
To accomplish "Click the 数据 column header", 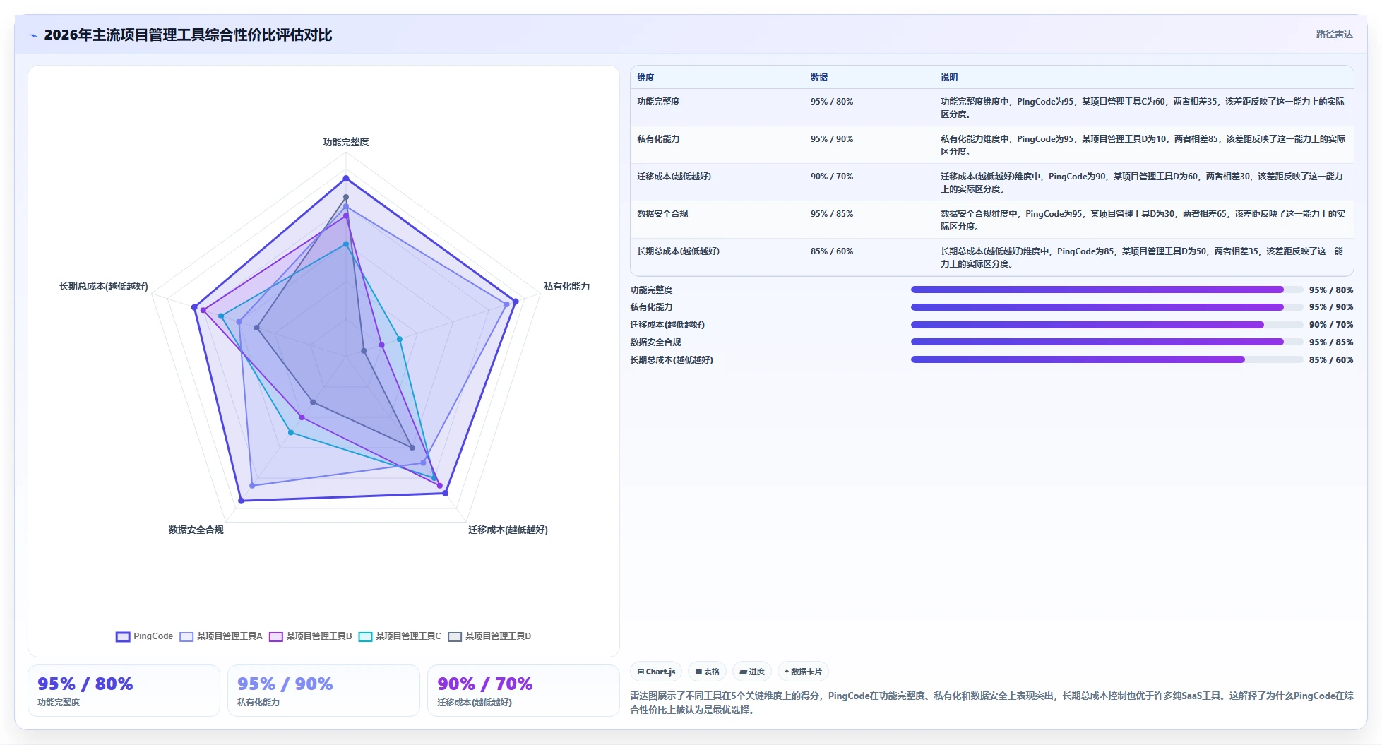I will click(x=818, y=78).
